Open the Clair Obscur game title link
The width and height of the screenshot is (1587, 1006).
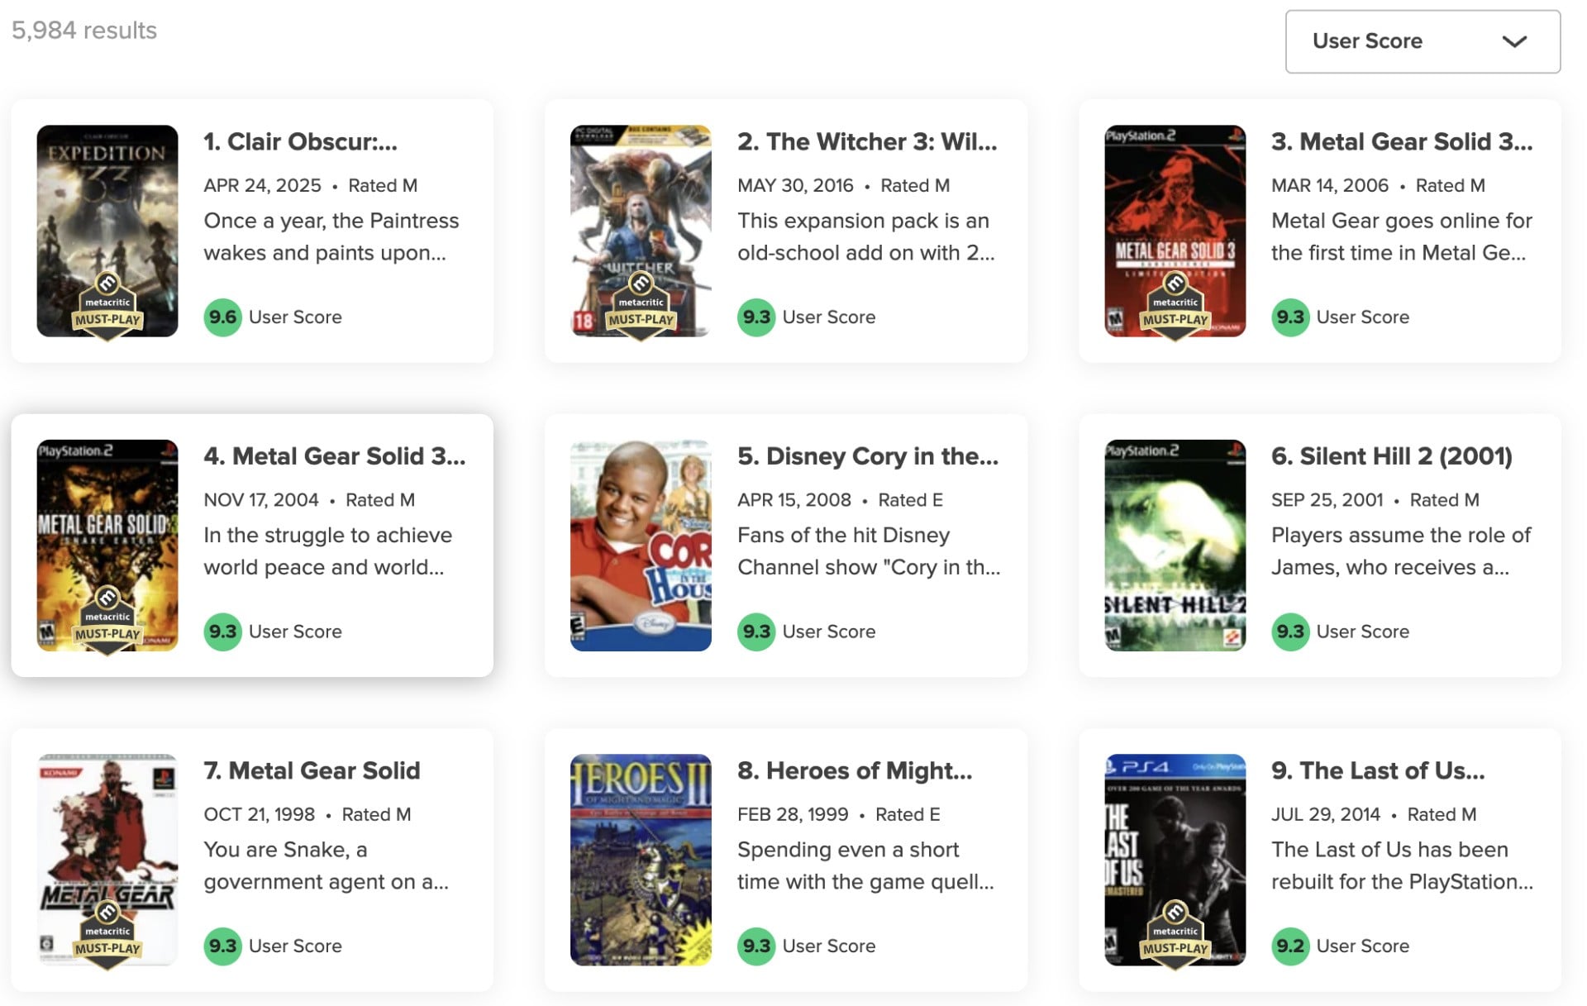[301, 142]
